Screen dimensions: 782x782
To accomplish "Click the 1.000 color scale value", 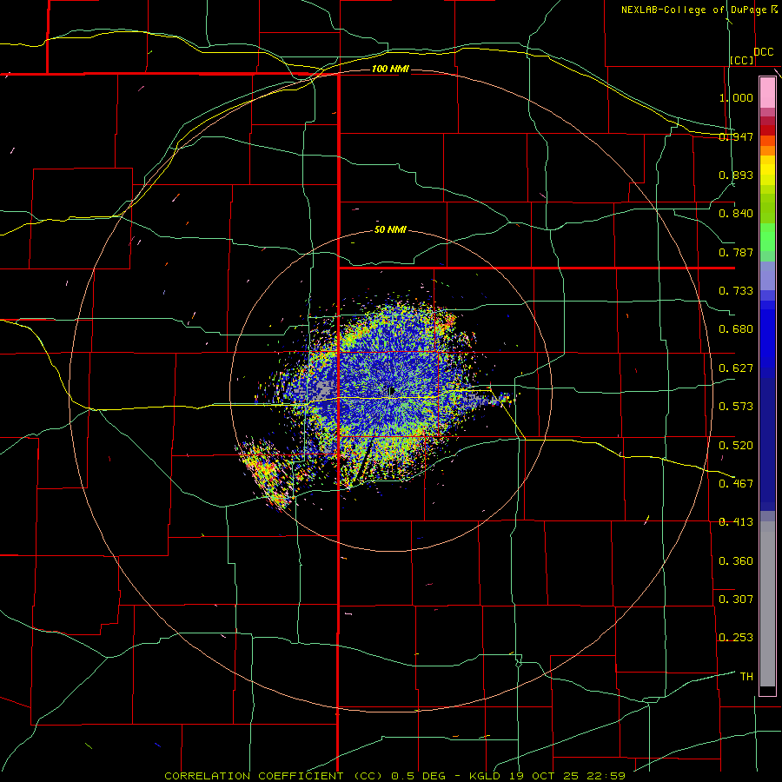I will click(x=736, y=97).
